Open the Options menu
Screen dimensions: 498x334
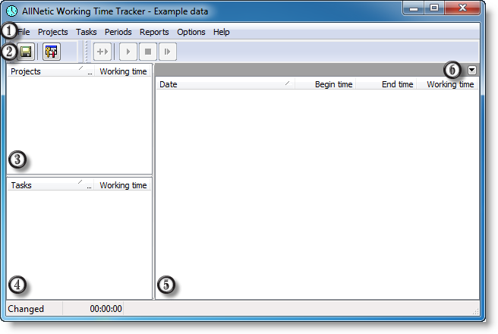(191, 32)
